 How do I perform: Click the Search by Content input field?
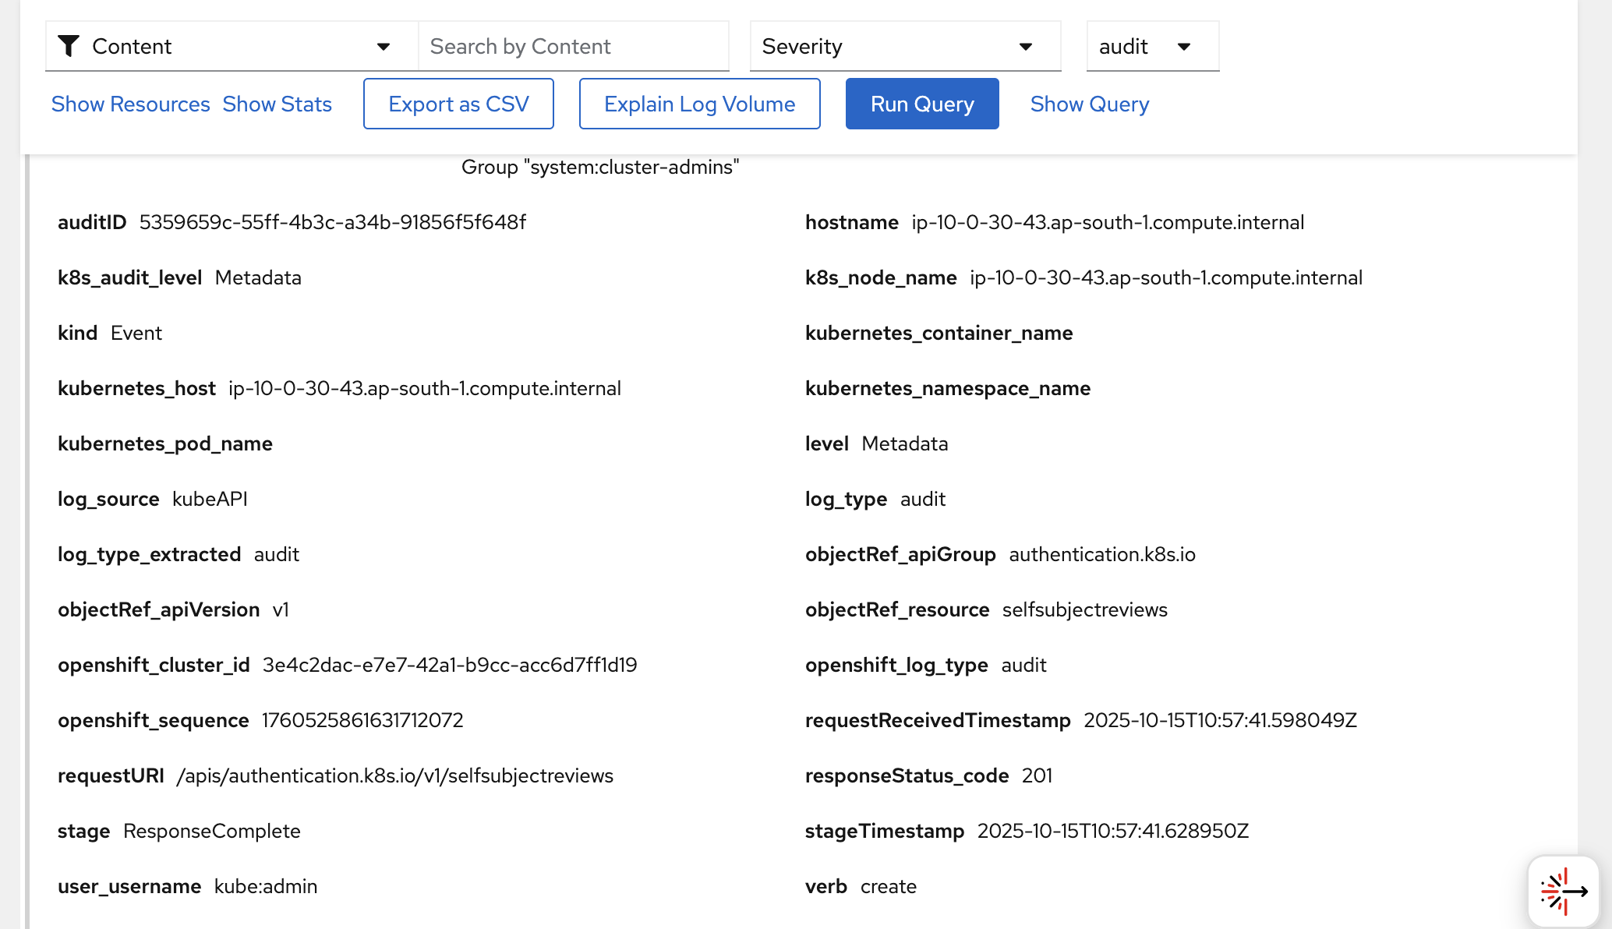pyautogui.click(x=574, y=47)
